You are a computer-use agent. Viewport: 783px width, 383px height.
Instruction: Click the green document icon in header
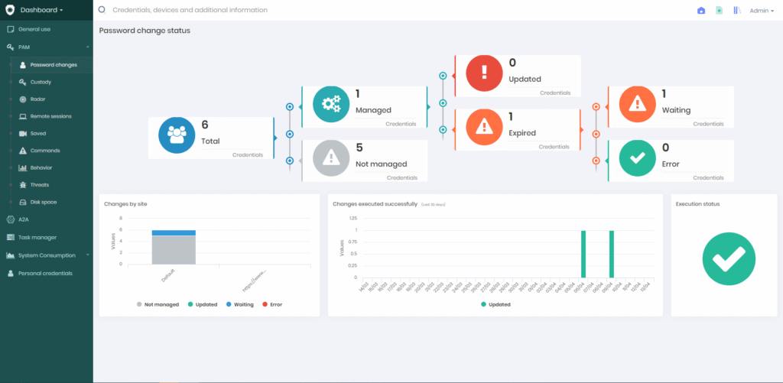(x=719, y=11)
